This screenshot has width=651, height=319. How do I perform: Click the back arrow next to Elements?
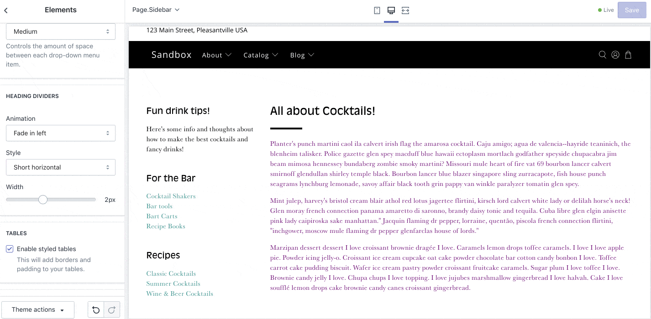(5, 10)
